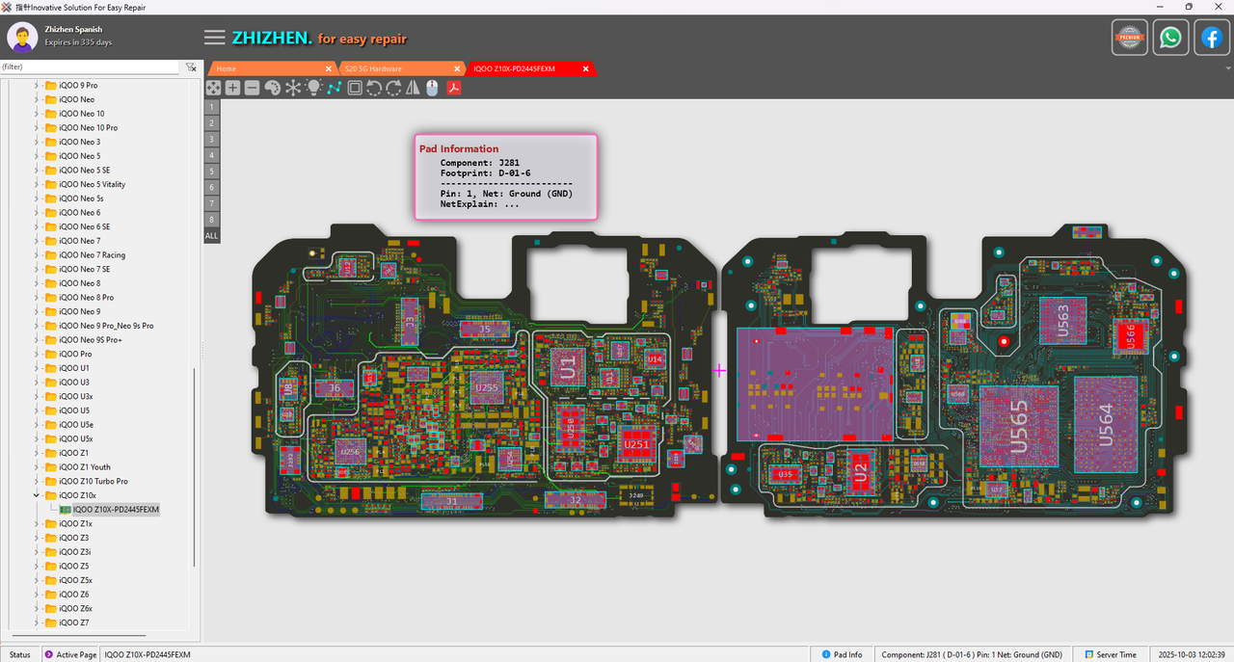Select the cyan net trace path tool
The height and width of the screenshot is (662, 1234).
tap(334, 88)
